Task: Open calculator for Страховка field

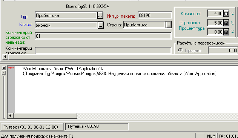Action: pyautogui.click(x=226, y=23)
